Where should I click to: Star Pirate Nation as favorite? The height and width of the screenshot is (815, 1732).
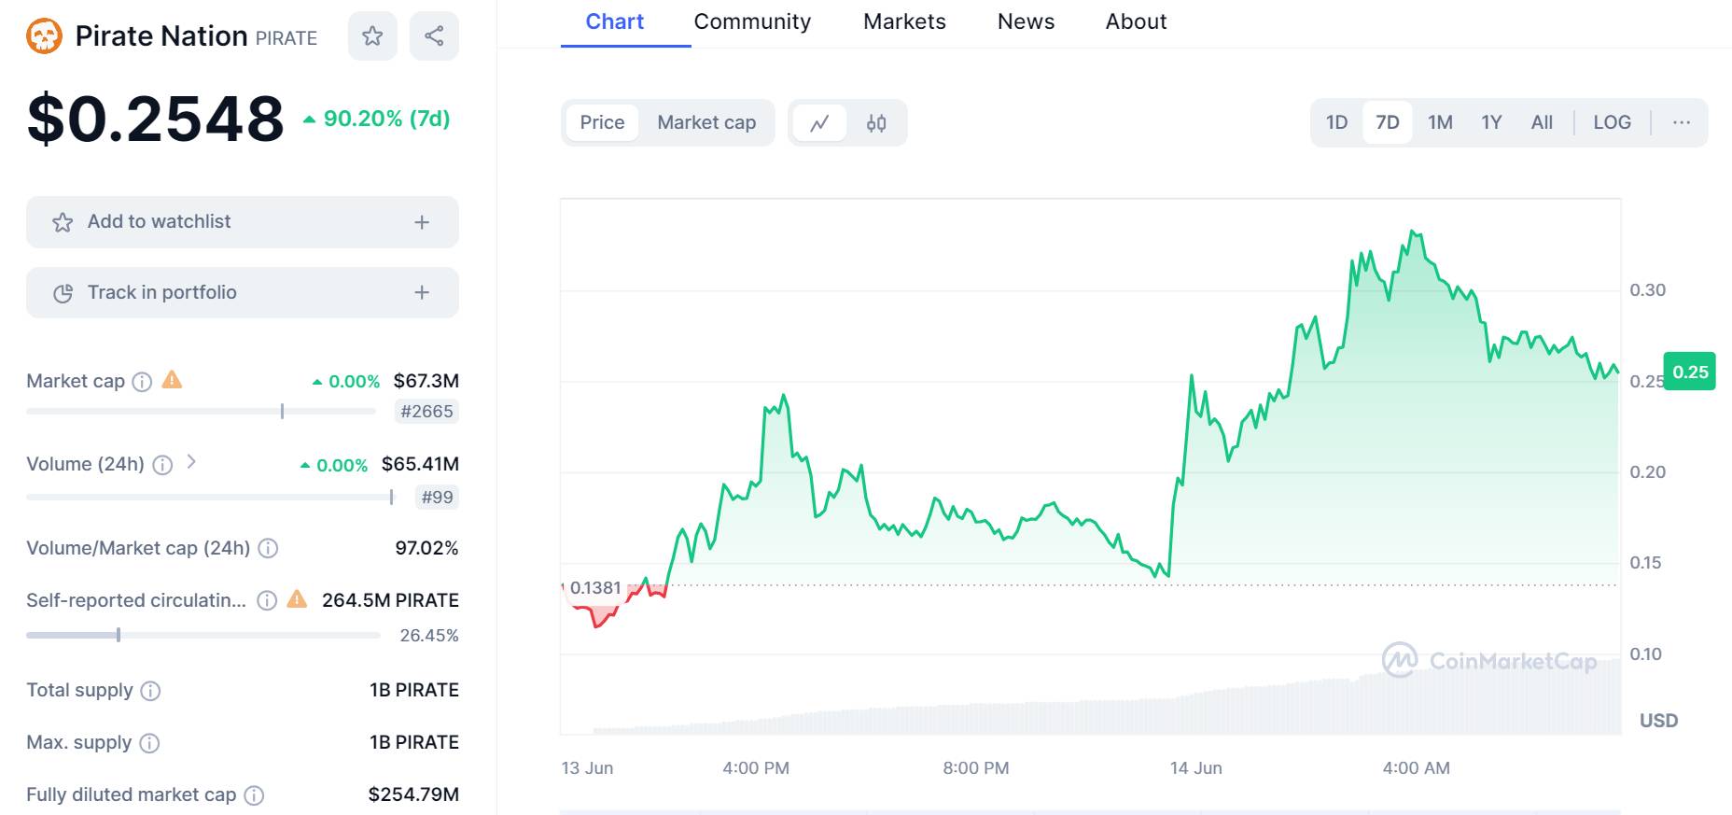click(372, 36)
